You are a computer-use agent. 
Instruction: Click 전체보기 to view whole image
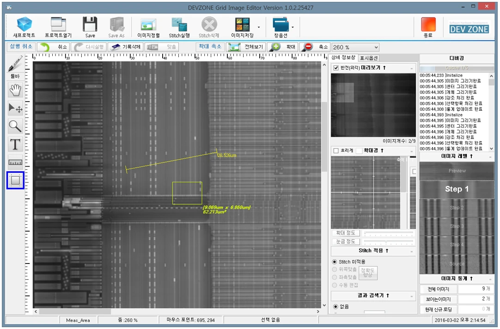(x=245, y=47)
